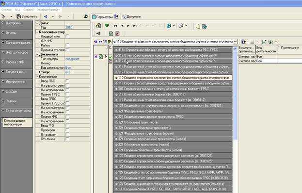Select 'ф.117 Отчет об исполнении бюджета (ф. 0503117)' in list

[173, 95]
